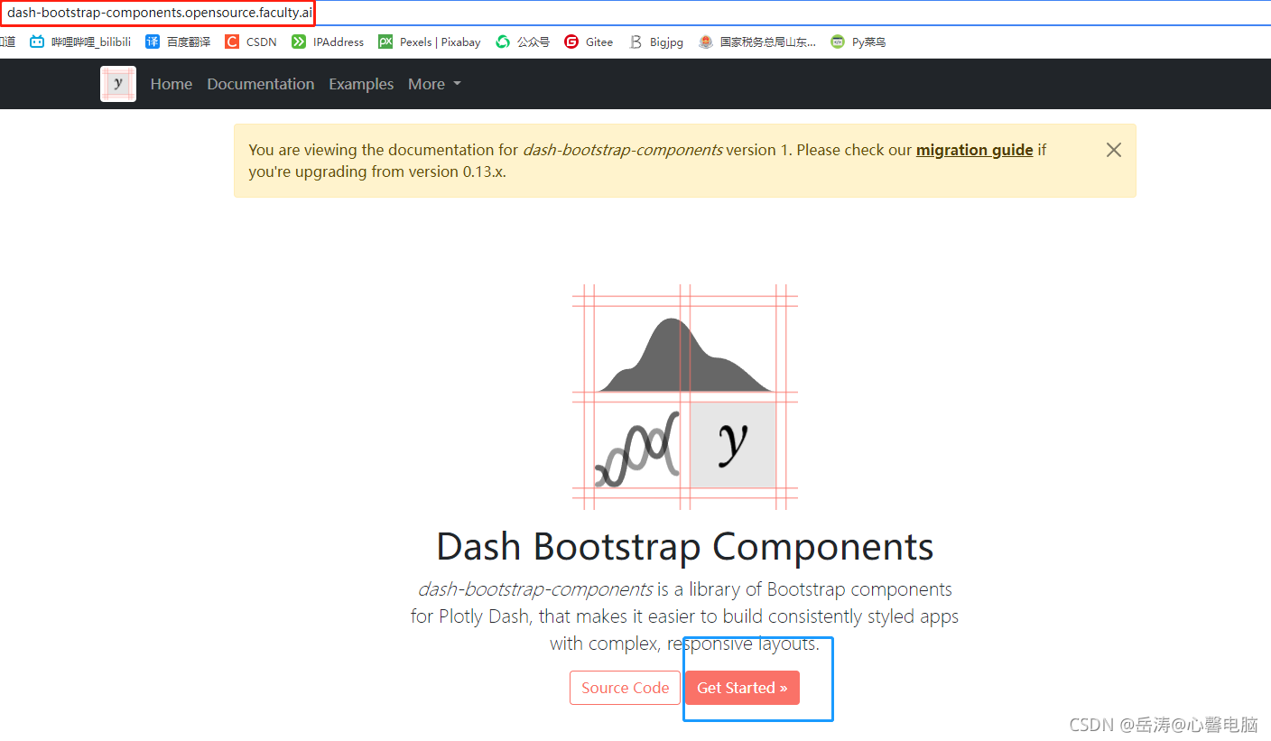Click the browser address bar
The width and height of the screenshot is (1271, 741).
pos(159,14)
